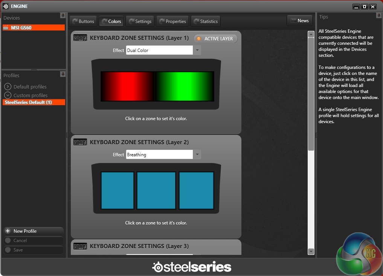Collapse Custom profiles group
The image size is (383, 276).
coord(8,95)
